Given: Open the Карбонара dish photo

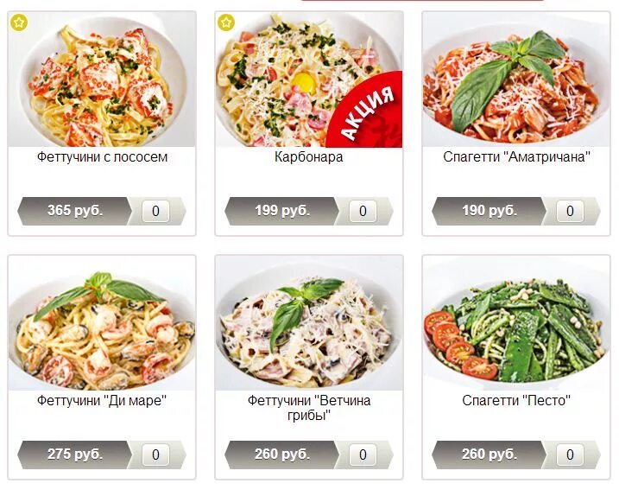Looking at the screenshot, I should (309, 79).
